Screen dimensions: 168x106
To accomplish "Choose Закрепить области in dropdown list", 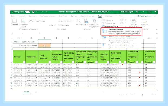I will (121, 31).
